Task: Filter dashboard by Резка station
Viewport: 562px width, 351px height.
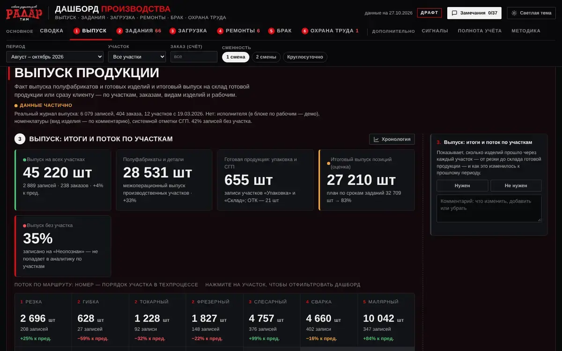Action: pyautogui.click(x=43, y=321)
